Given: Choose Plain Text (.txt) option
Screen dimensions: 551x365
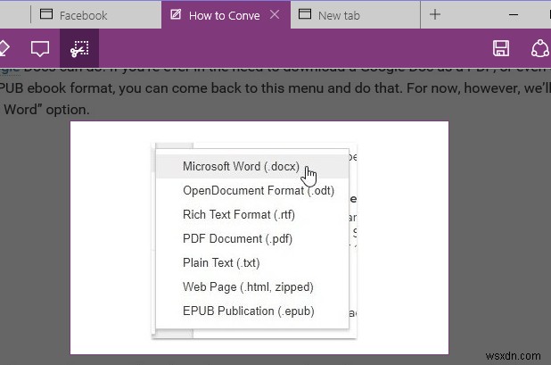Looking at the screenshot, I should click(252, 262).
